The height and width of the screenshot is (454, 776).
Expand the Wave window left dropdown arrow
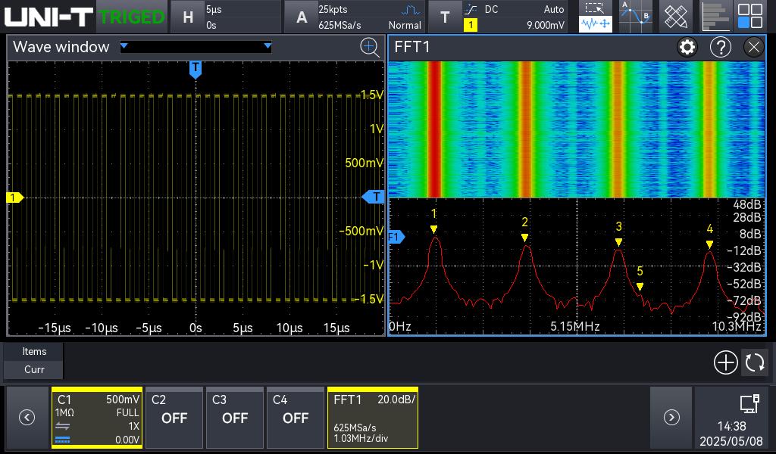point(124,47)
